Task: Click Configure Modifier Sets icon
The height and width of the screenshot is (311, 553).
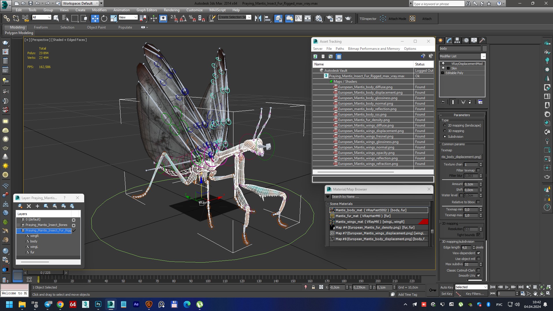Action: tap(480, 102)
